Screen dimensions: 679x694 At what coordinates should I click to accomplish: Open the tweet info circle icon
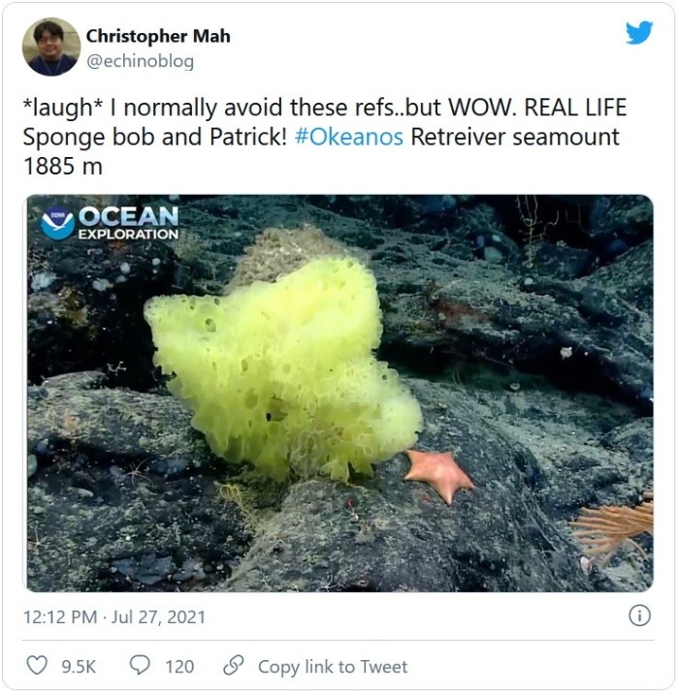pyautogui.click(x=639, y=615)
